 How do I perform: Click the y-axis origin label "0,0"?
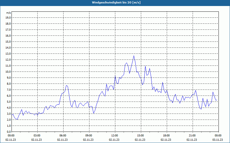point(9,132)
